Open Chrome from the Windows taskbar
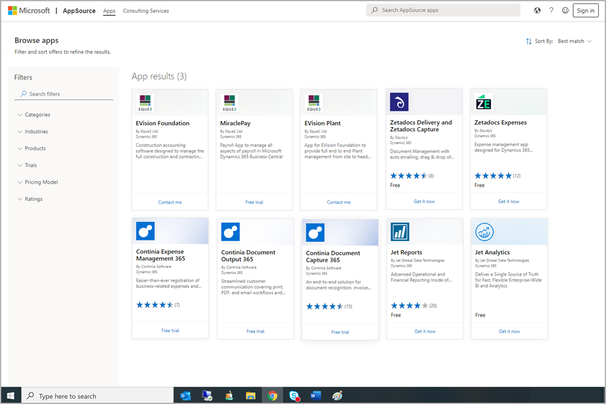 click(273, 396)
